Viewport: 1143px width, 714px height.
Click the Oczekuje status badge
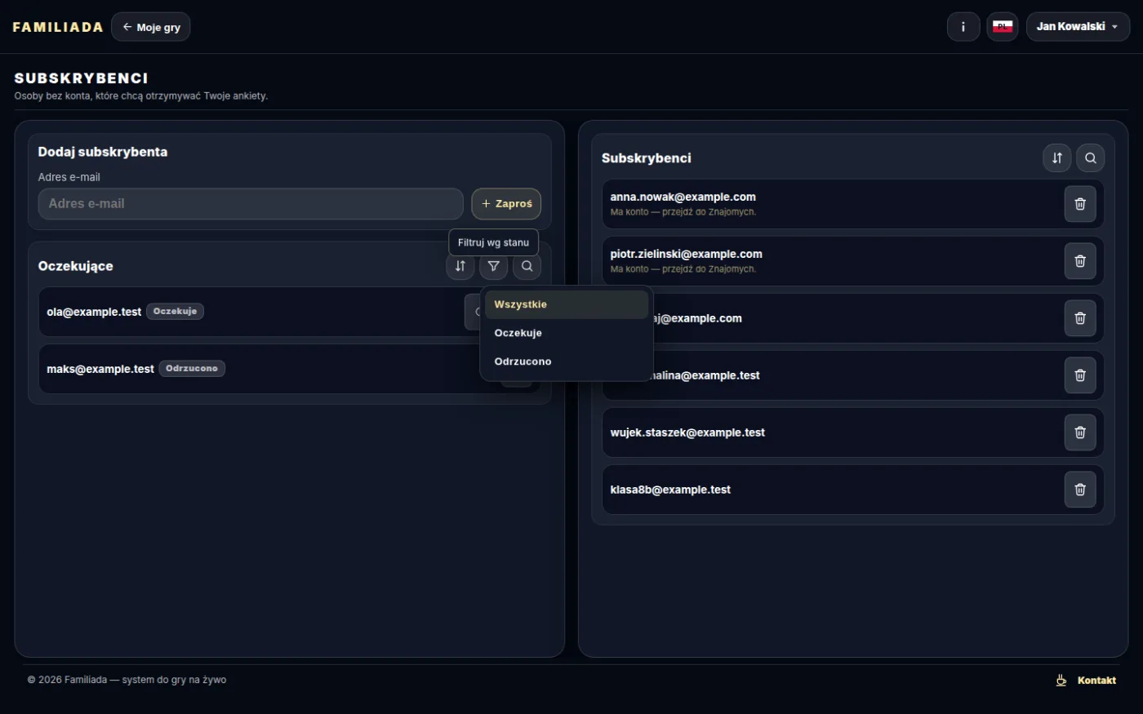point(175,311)
